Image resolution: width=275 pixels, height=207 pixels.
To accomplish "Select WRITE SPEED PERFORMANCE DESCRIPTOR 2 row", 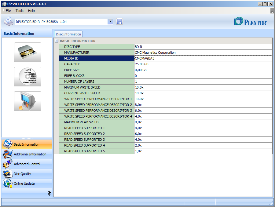I will pos(97,105).
